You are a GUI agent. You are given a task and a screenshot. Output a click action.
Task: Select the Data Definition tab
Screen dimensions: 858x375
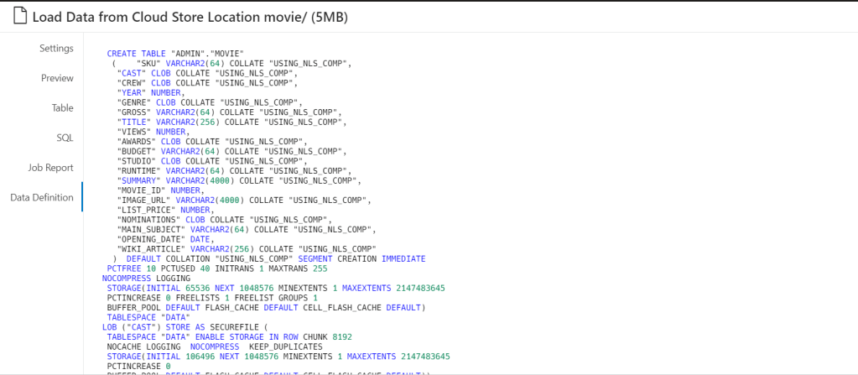pos(42,198)
